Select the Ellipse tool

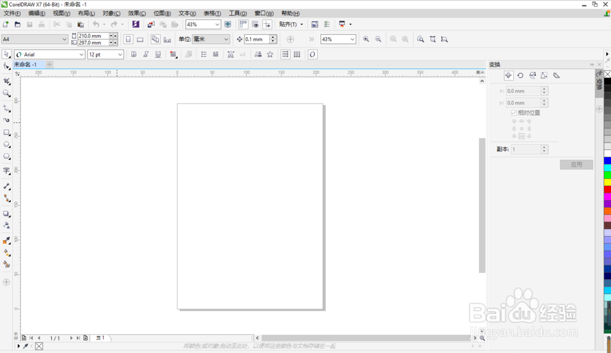[x=7, y=144]
